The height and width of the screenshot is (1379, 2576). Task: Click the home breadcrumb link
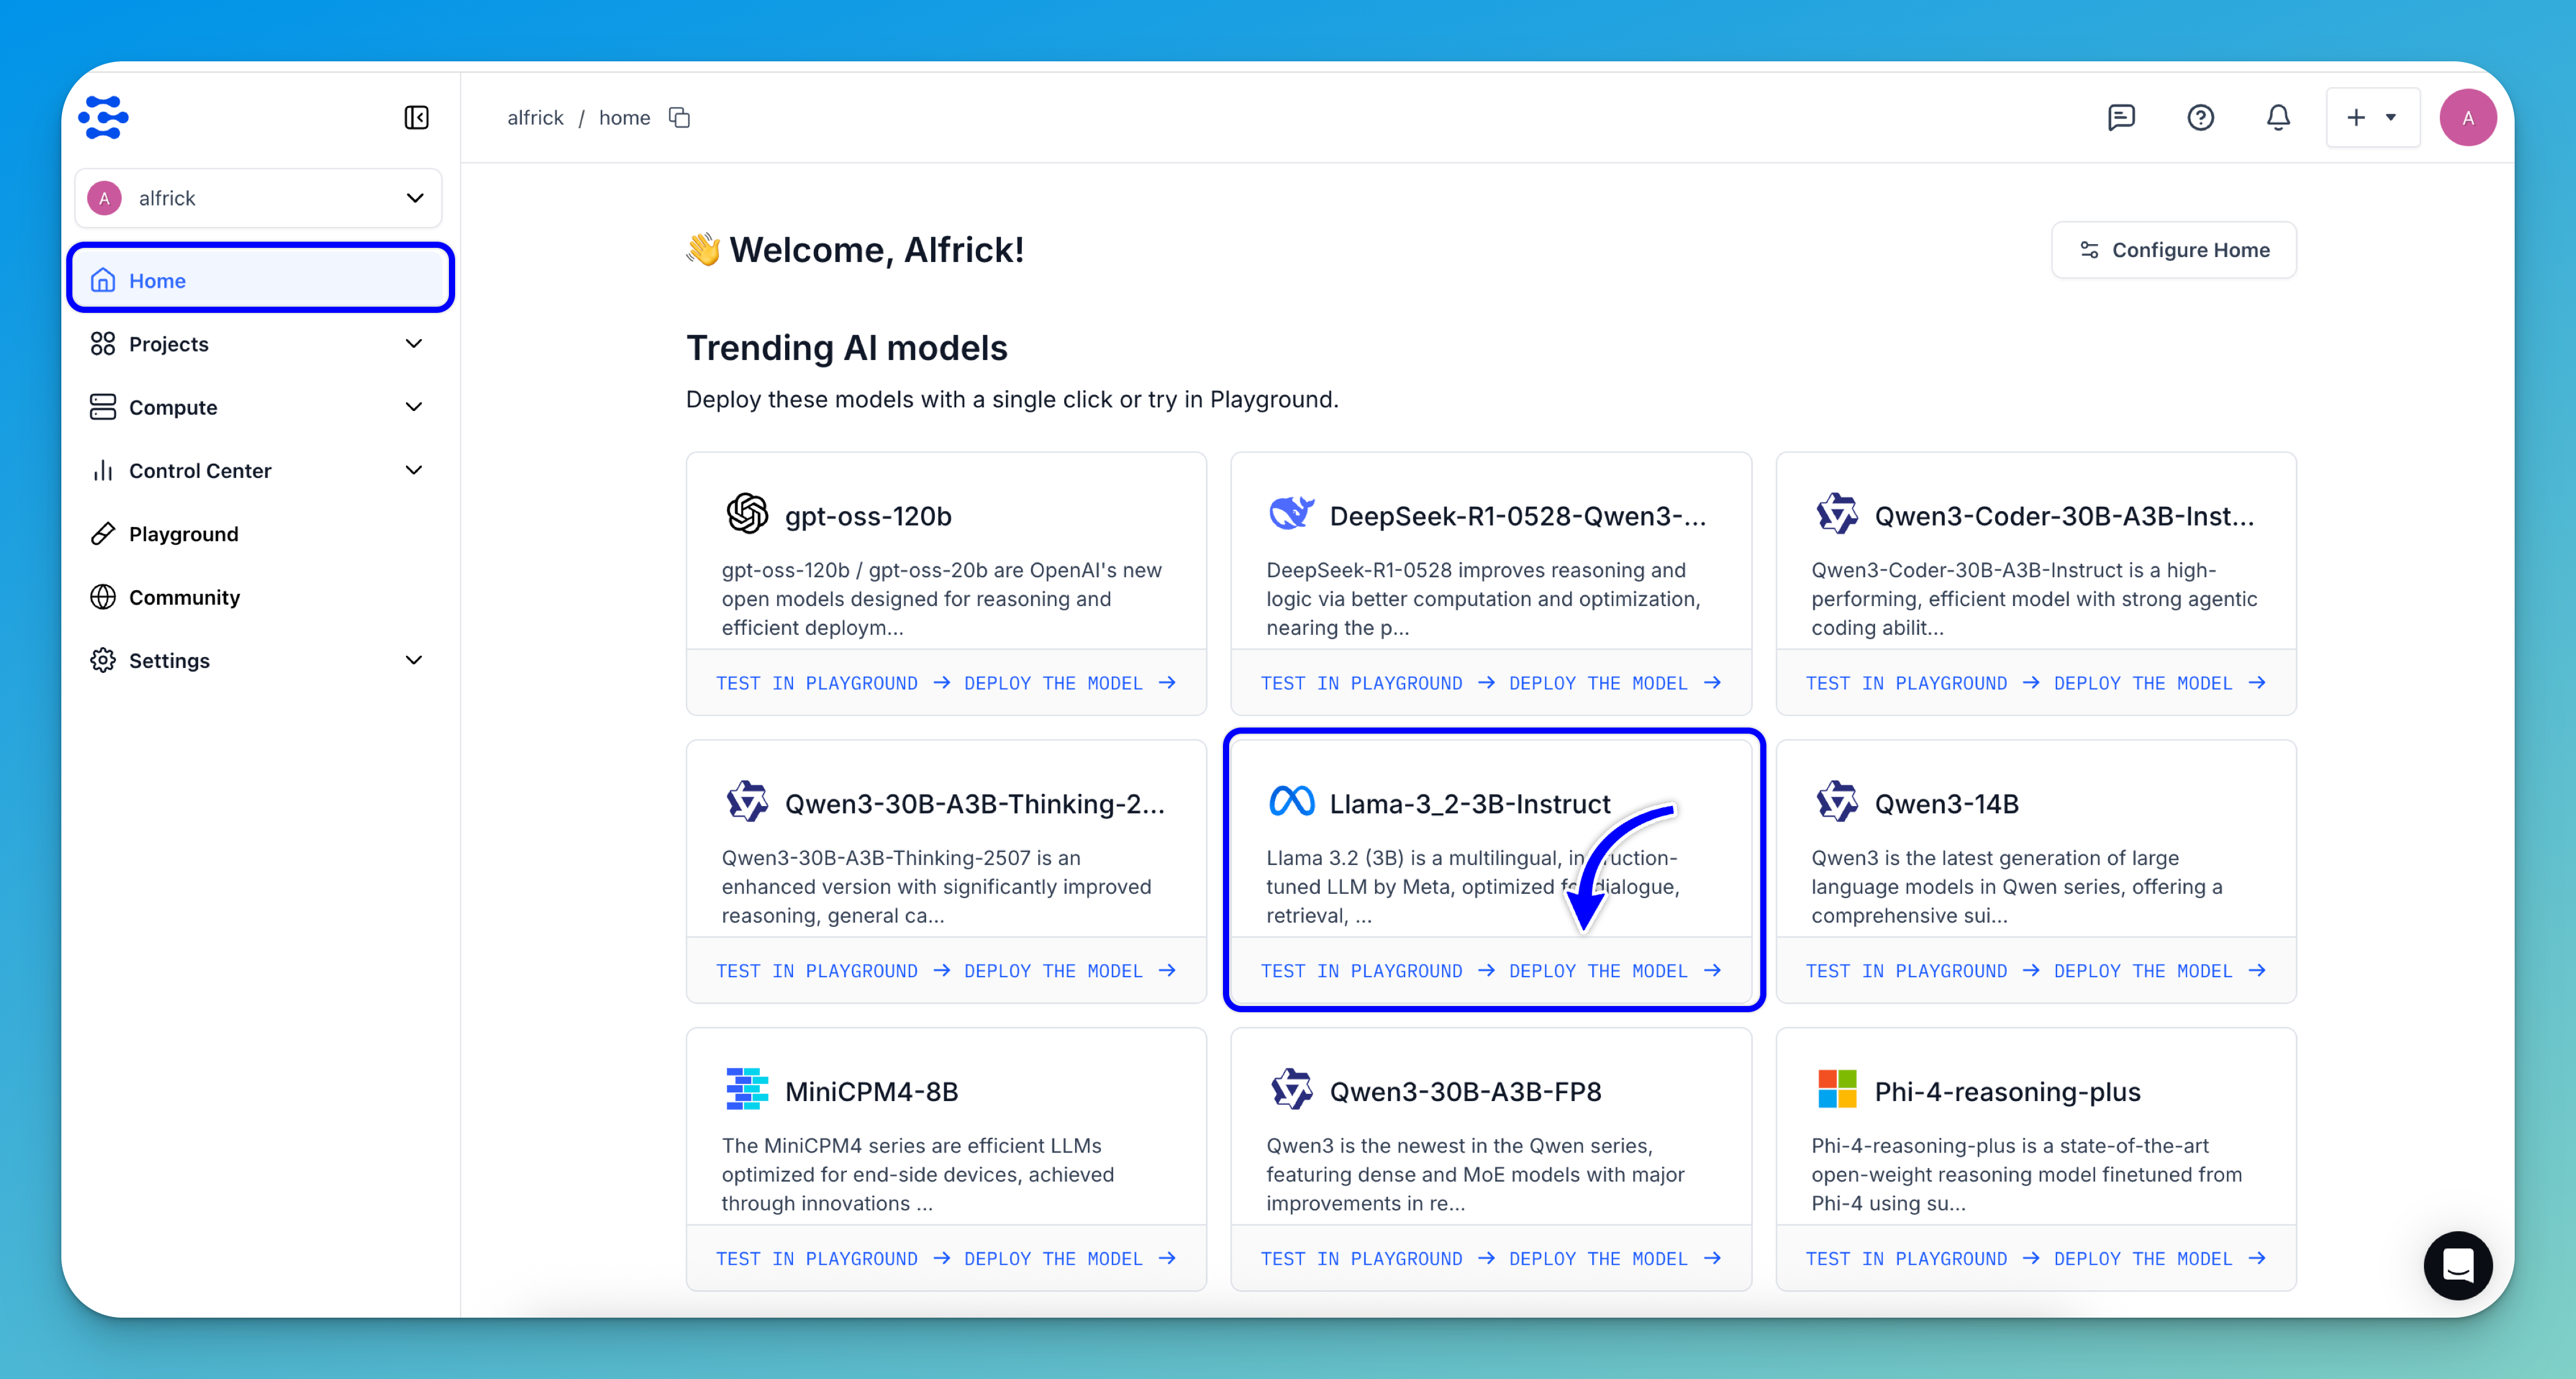[x=624, y=118]
